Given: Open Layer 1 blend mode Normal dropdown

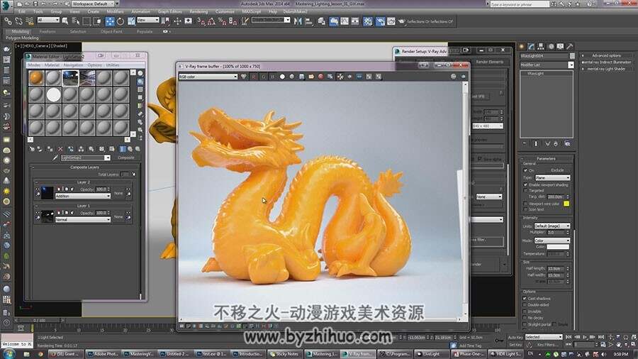Looking at the screenshot, I should [x=83, y=220].
